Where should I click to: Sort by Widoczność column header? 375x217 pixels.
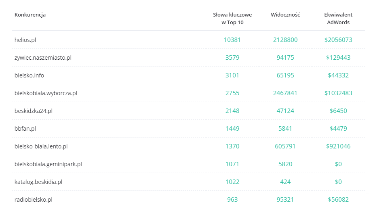(x=285, y=15)
